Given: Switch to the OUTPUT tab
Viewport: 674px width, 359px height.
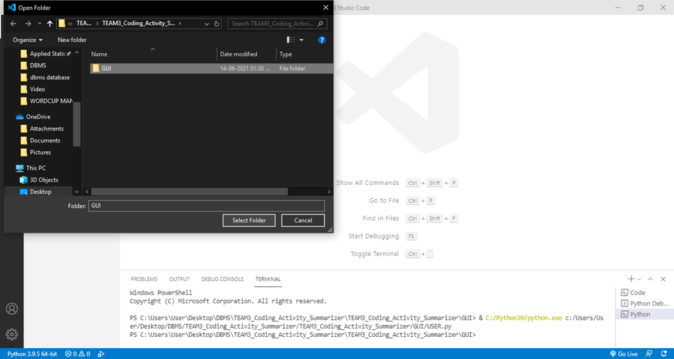Looking at the screenshot, I should click(x=179, y=279).
